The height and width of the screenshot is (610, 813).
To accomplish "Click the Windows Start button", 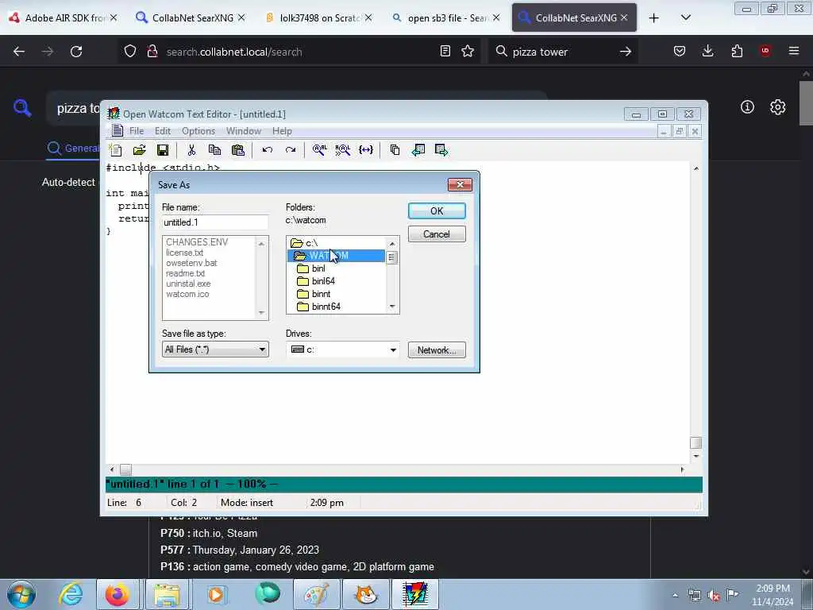I will 21,594.
